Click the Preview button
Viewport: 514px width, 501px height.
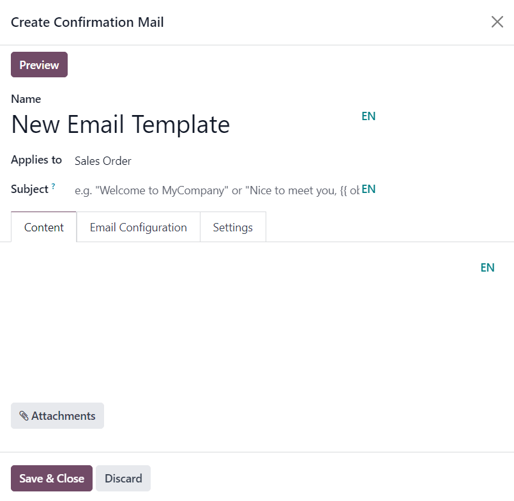click(x=39, y=65)
